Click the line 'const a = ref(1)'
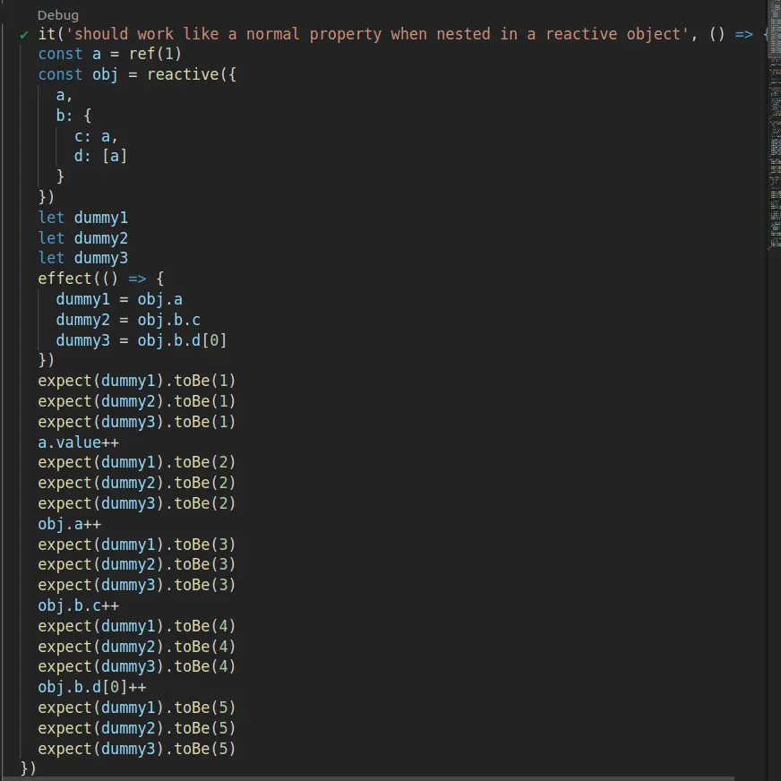The height and width of the screenshot is (781, 781). coord(109,54)
